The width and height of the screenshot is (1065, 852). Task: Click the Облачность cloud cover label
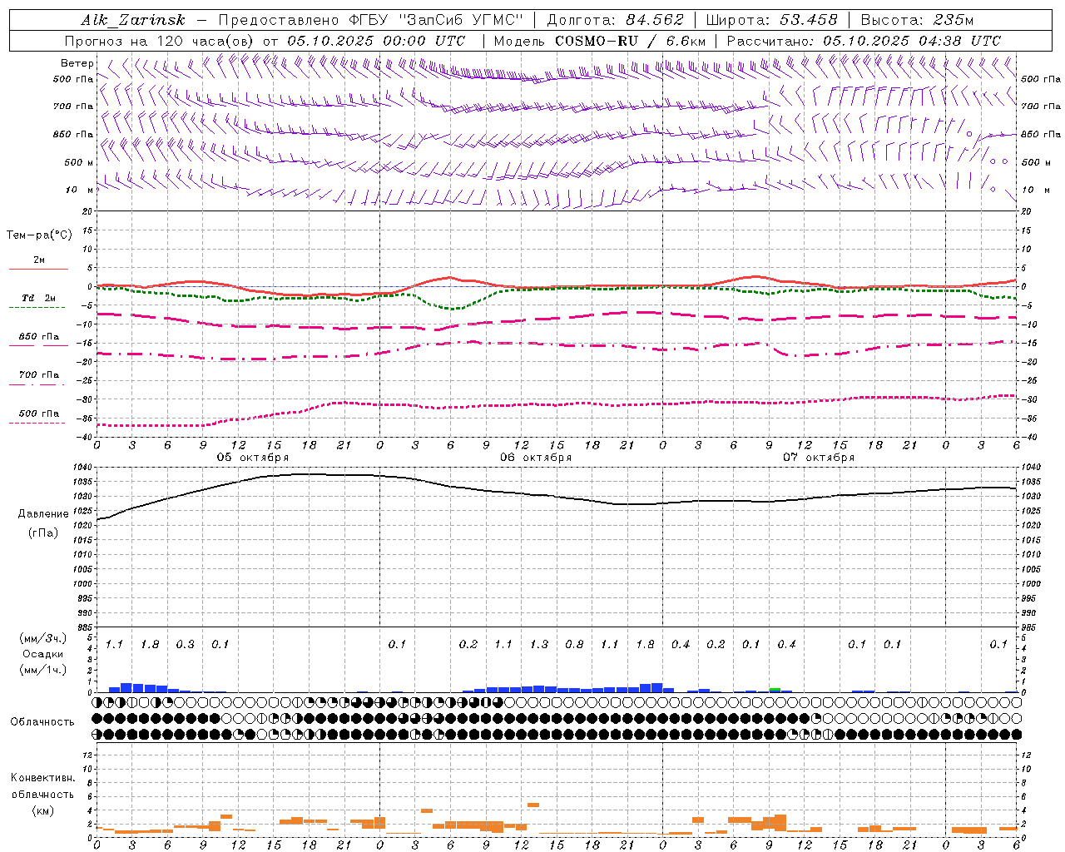coord(42,722)
